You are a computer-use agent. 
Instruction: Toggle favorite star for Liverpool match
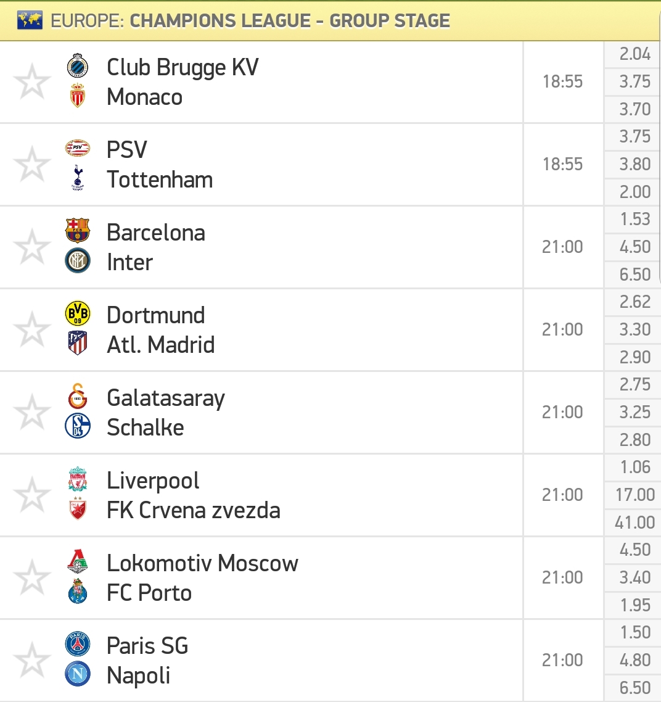tap(32, 495)
